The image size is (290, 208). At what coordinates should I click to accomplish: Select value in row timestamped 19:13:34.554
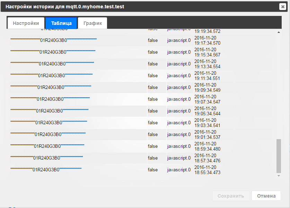coord(52,64)
